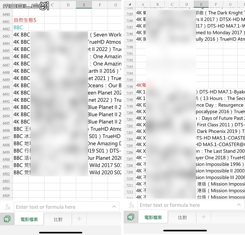Click Mission Impossible 1996 cell
The height and width of the screenshot is (235, 245).
coord(220,164)
